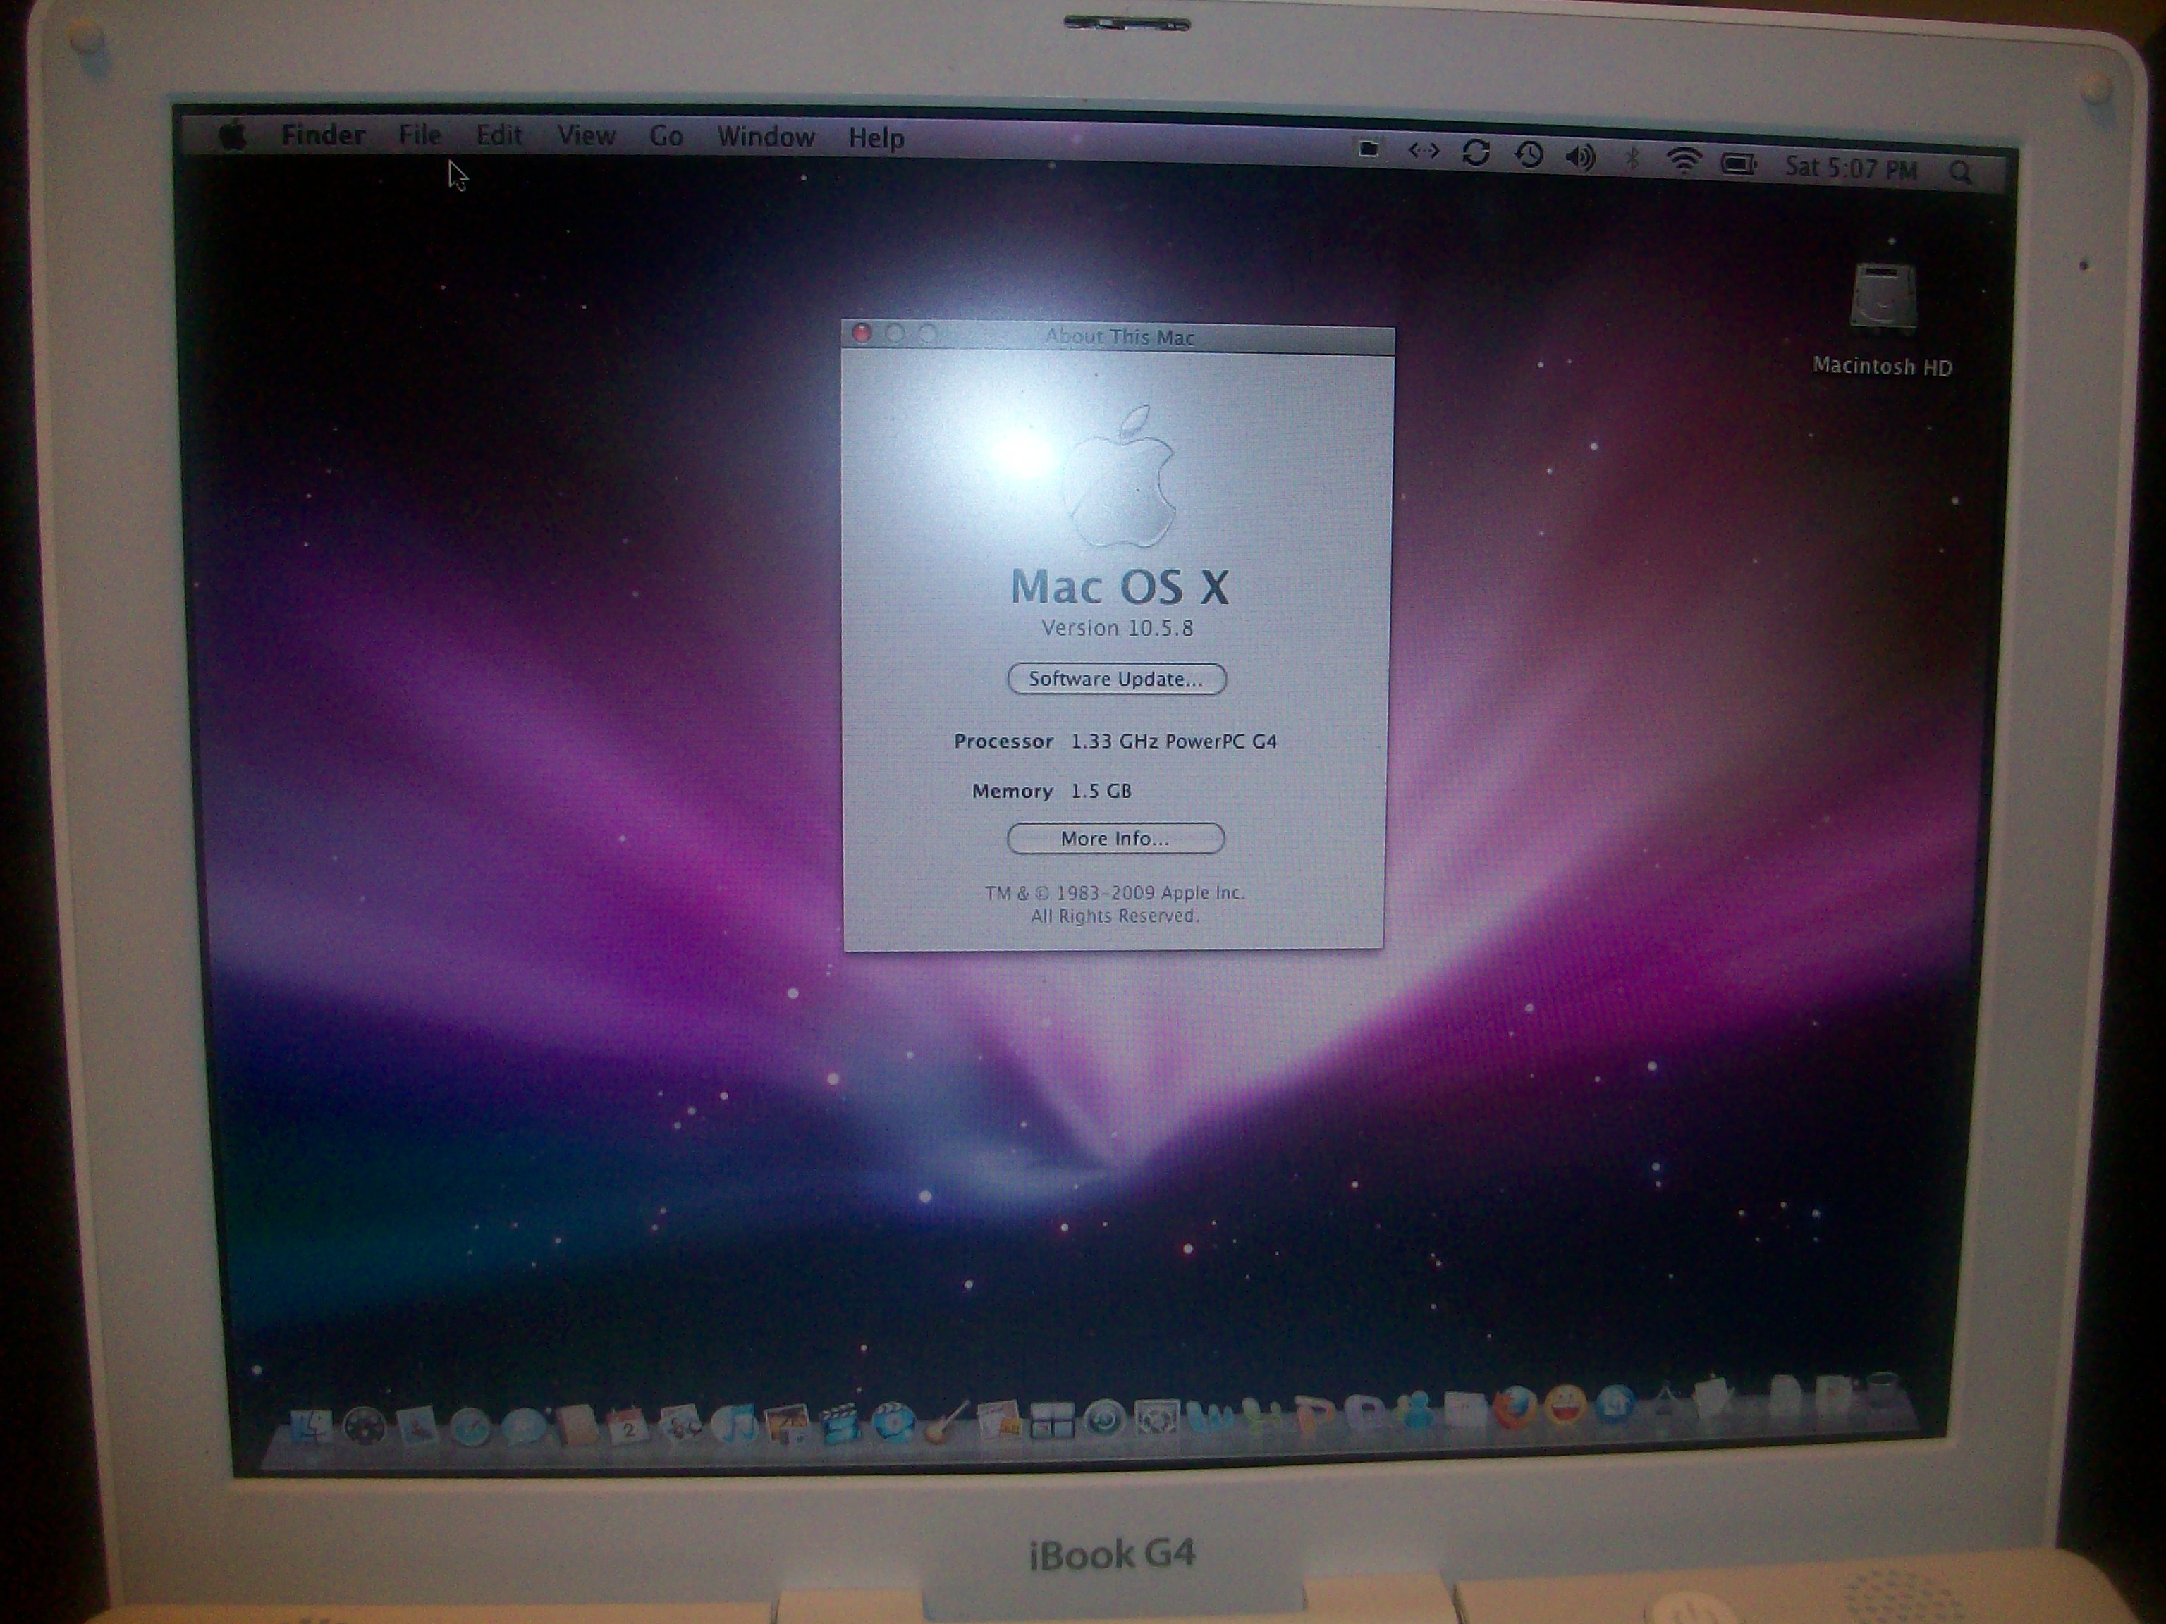Click the 1.33 GHz PowerPC G4 text
This screenshot has height=1624, width=2166.
click(1174, 742)
